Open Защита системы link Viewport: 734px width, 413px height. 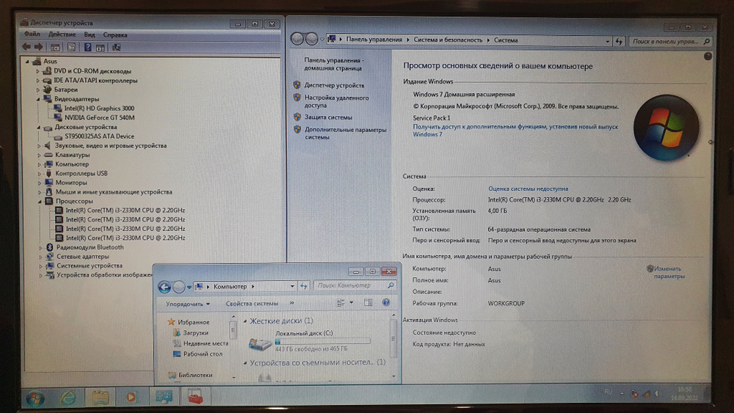tap(328, 117)
